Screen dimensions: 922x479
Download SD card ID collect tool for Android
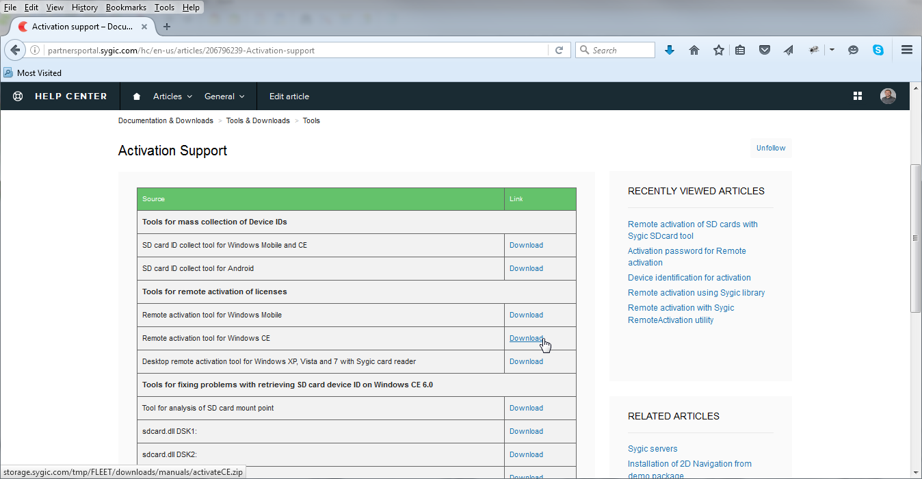click(526, 268)
